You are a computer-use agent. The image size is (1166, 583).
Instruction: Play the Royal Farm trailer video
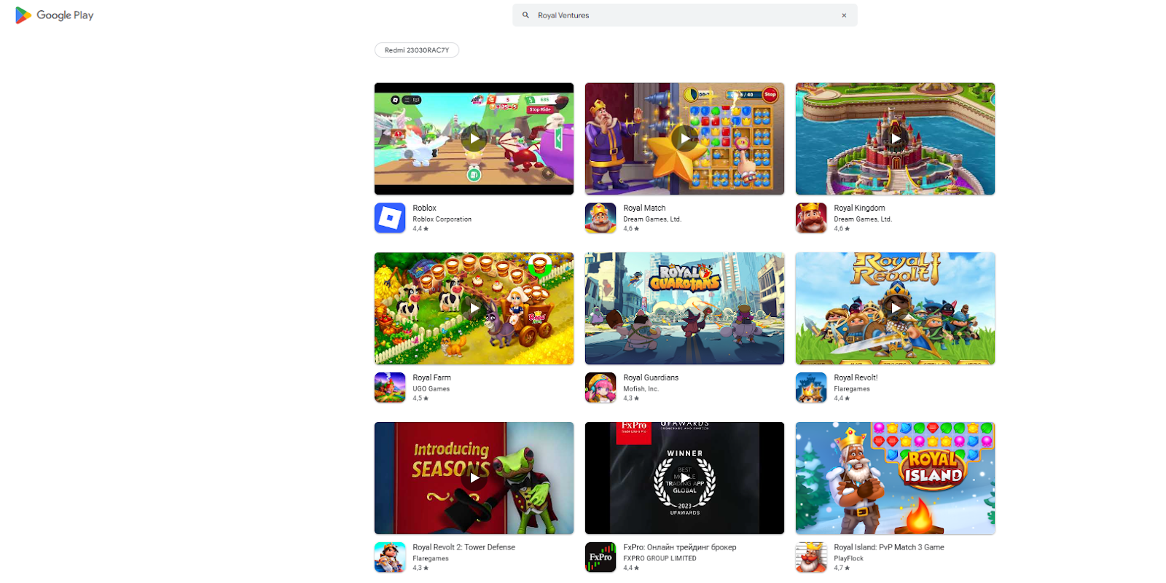pos(474,308)
